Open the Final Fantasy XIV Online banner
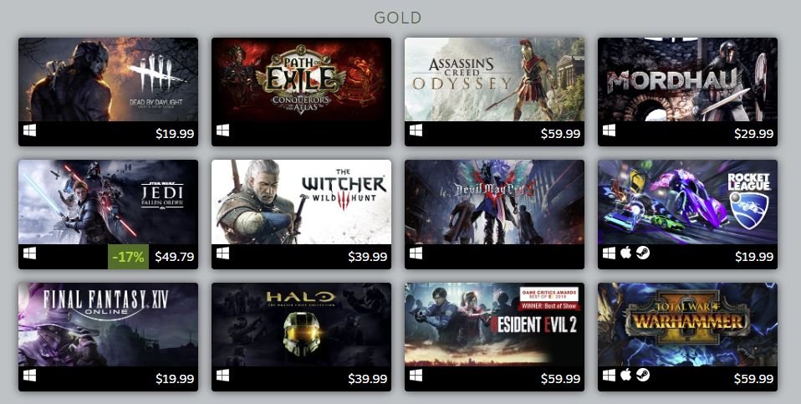Viewport: 801px width, 404px height. pos(109,325)
